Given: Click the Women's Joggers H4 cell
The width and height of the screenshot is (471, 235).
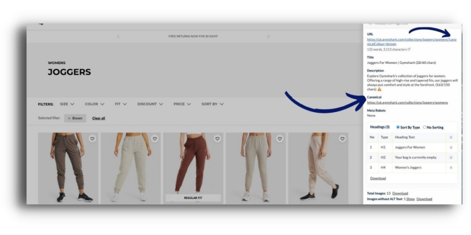Looking at the screenshot, I should [408, 168].
